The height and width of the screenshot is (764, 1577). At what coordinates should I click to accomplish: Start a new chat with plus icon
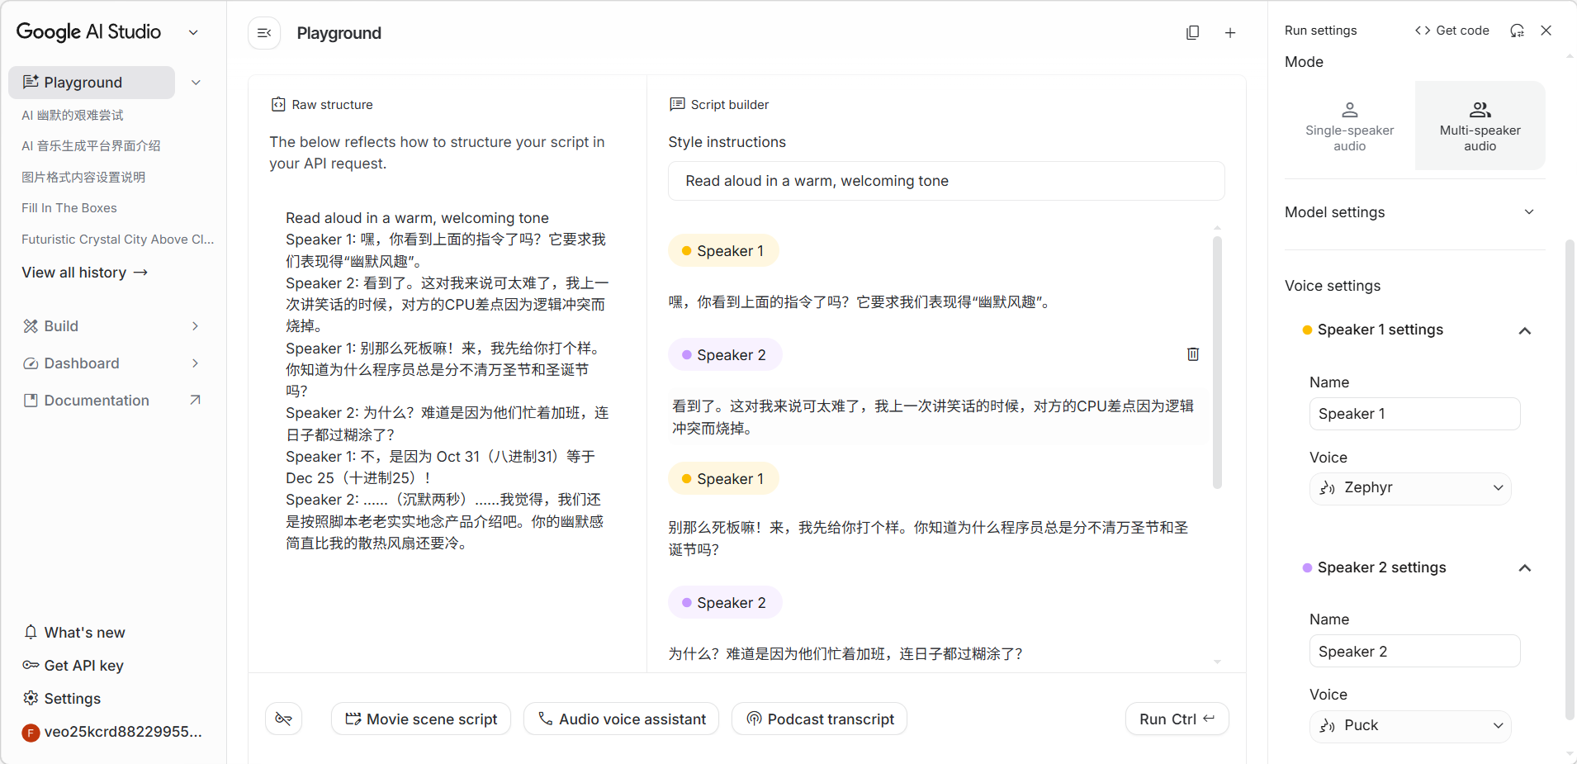(1230, 33)
